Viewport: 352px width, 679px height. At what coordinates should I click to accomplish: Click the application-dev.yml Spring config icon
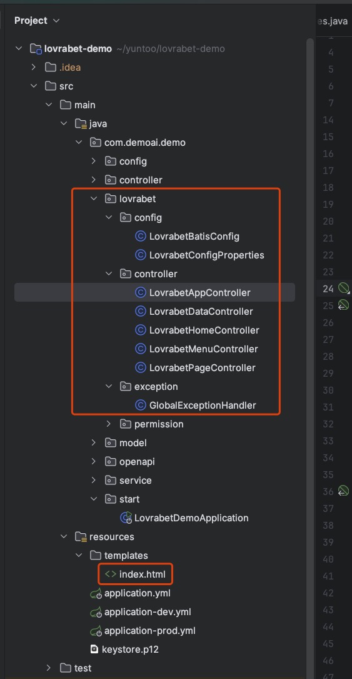(x=96, y=612)
